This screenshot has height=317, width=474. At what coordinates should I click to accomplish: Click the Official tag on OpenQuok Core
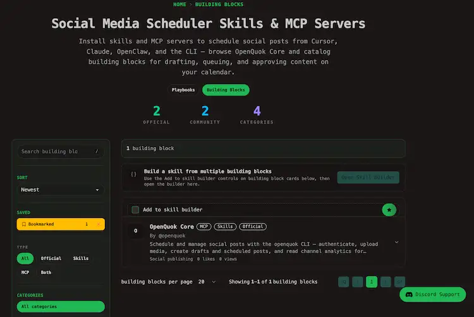(253, 227)
